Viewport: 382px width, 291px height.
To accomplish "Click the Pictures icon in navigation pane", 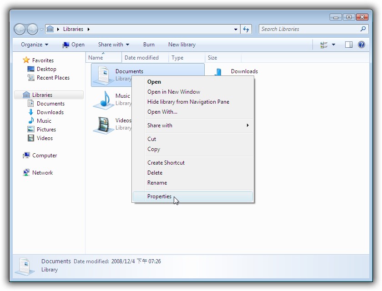I will click(x=31, y=129).
